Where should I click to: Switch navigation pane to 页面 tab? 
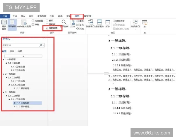coord(12,51)
